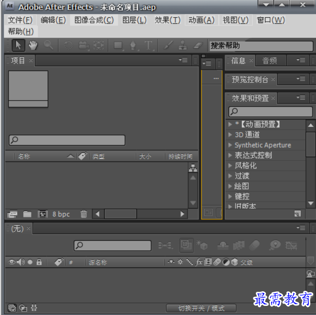
Task: Select the Horizontal Type tool
Action: pyautogui.click(x=149, y=45)
